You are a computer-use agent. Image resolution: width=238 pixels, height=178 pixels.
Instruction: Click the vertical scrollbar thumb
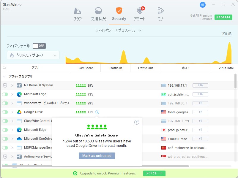point(235,81)
